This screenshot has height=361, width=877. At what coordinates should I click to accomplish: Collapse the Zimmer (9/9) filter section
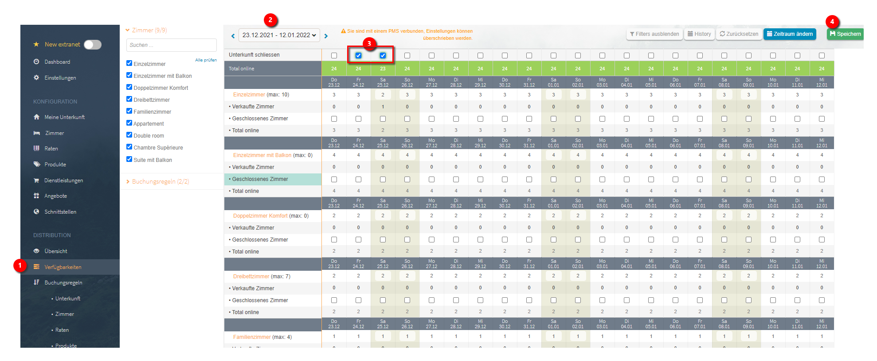[x=146, y=30]
